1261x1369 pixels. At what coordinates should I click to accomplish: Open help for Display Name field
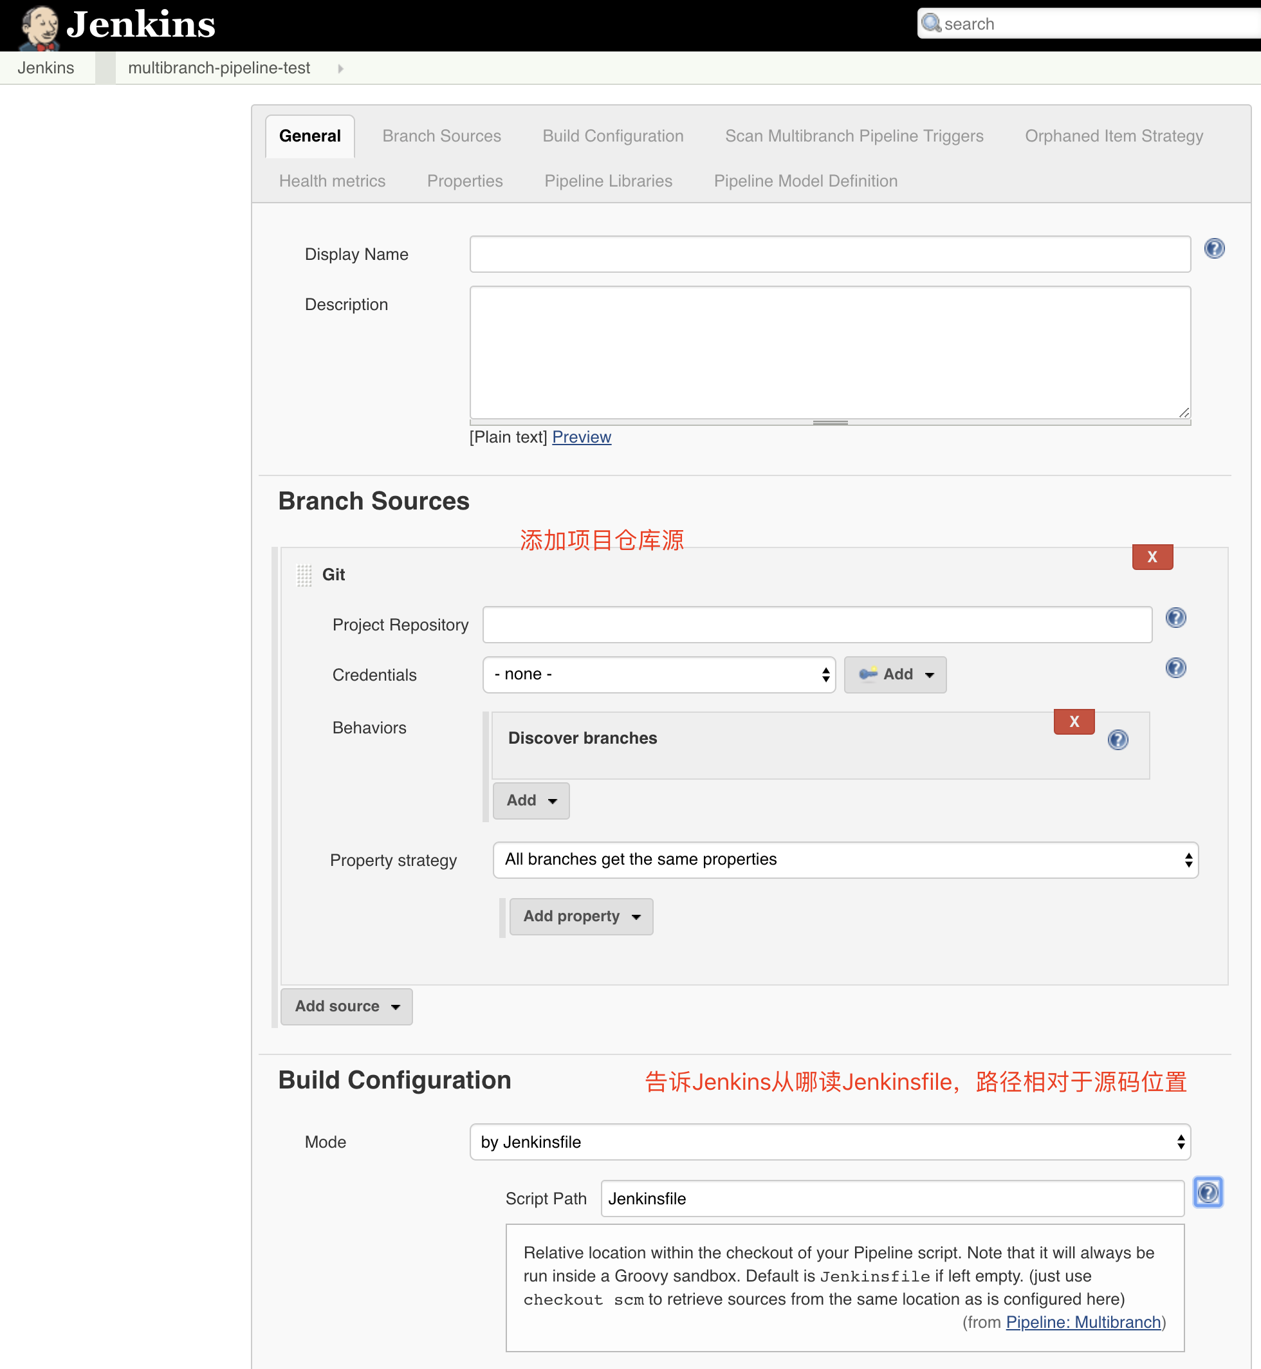click(x=1214, y=248)
